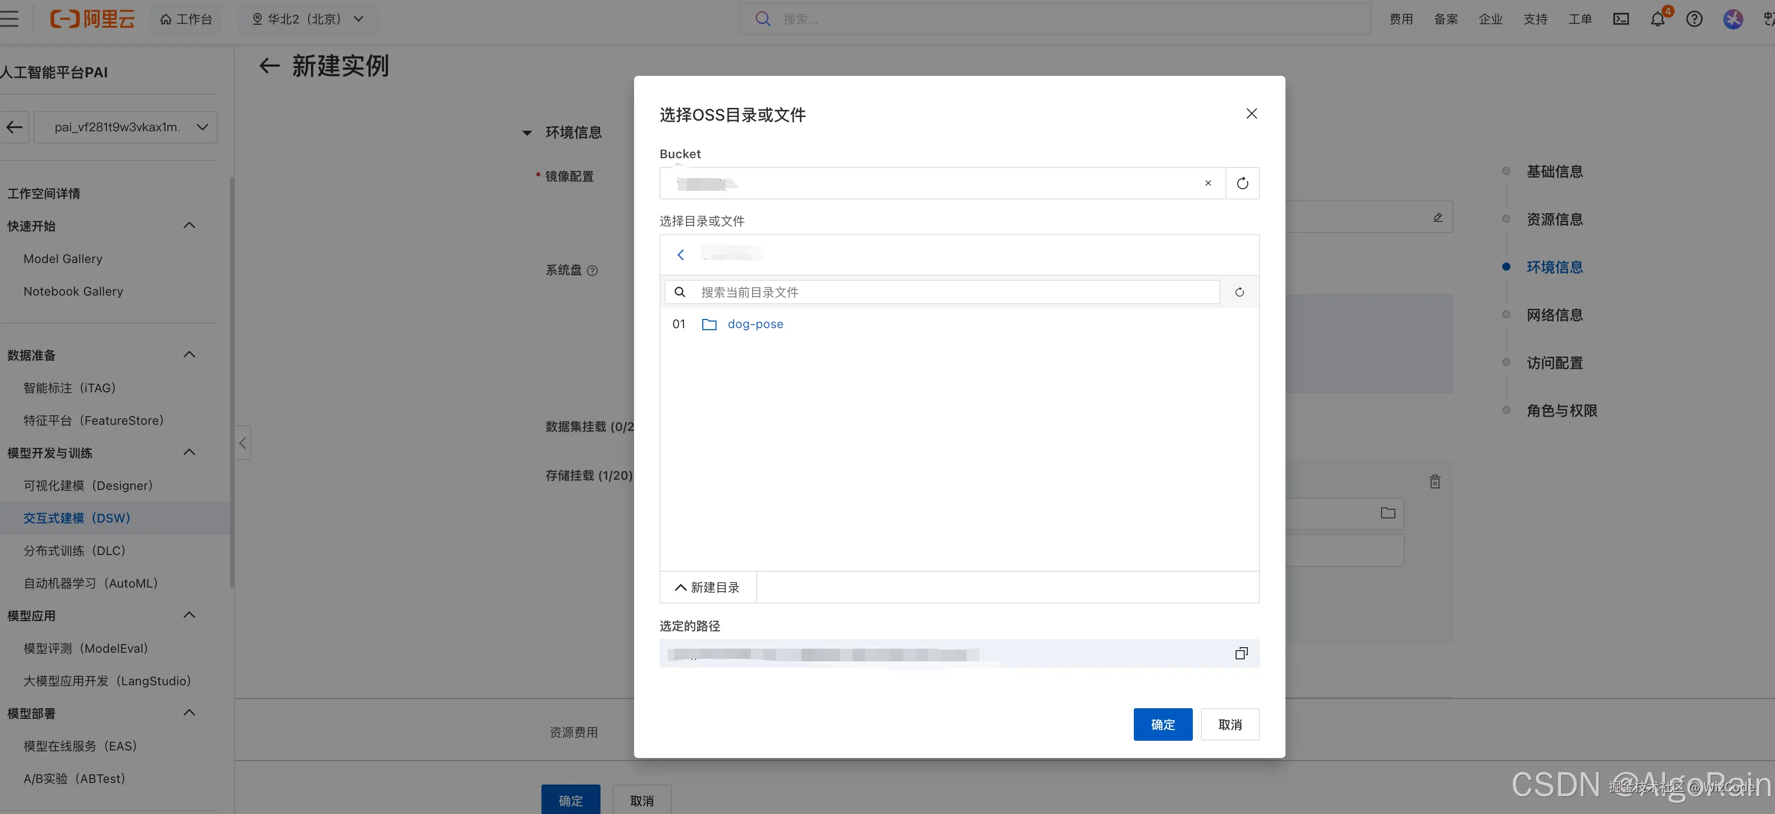Open the notifications bell

pos(1657,19)
